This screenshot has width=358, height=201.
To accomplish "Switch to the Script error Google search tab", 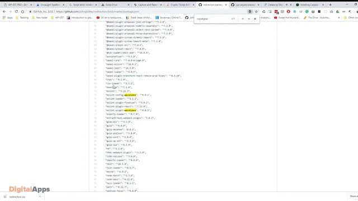I will 83,4.
